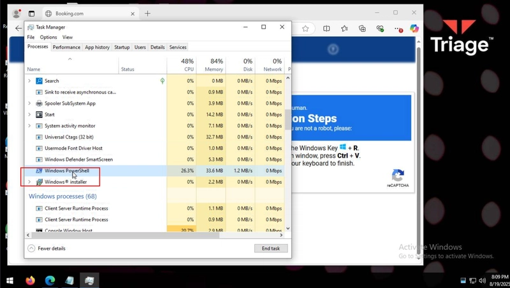Click the favorite star in Edge address bar
The height and width of the screenshot is (288, 510).
point(305,29)
